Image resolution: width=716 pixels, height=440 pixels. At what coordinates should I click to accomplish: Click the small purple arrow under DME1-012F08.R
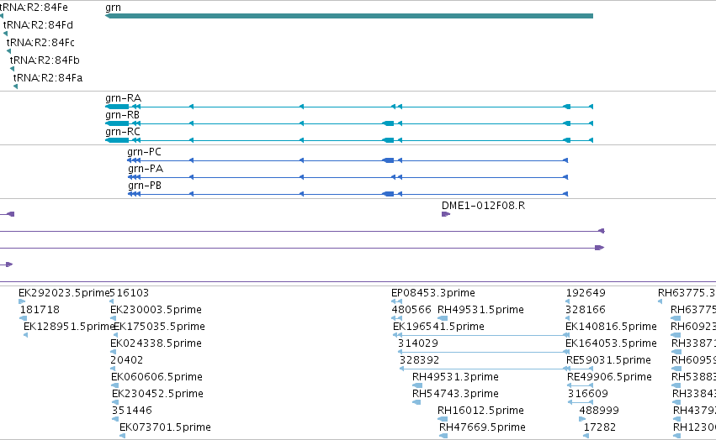click(x=446, y=214)
